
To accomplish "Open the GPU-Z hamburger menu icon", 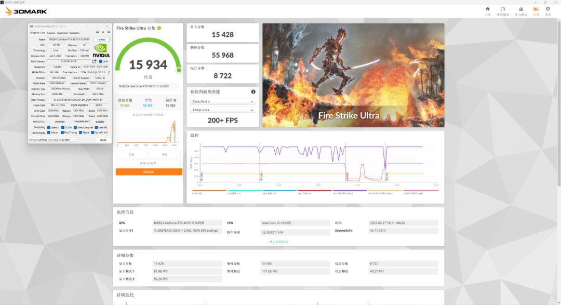I will click(109, 32).
